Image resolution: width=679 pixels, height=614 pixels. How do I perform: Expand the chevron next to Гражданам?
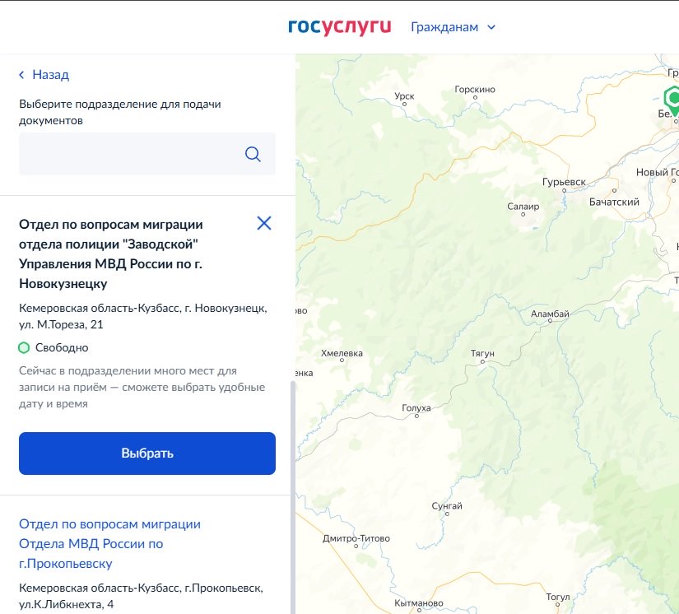[x=491, y=27]
